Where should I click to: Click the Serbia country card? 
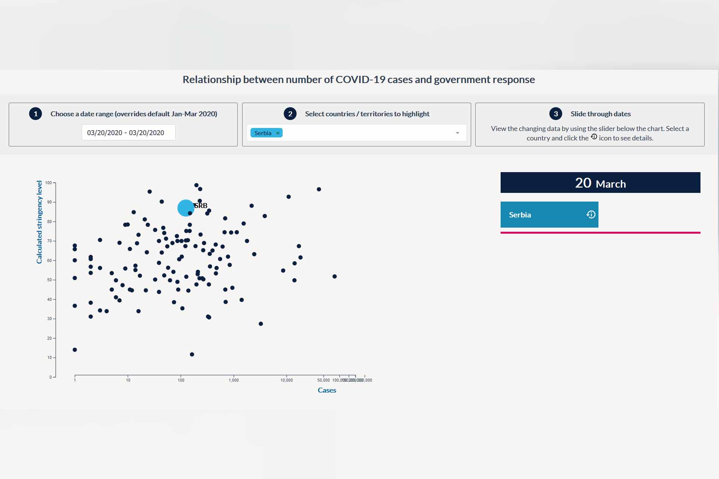click(544, 214)
